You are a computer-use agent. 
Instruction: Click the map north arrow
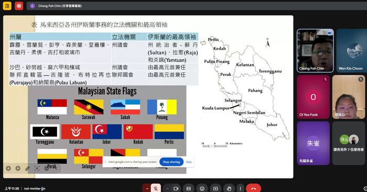(x=267, y=42)
